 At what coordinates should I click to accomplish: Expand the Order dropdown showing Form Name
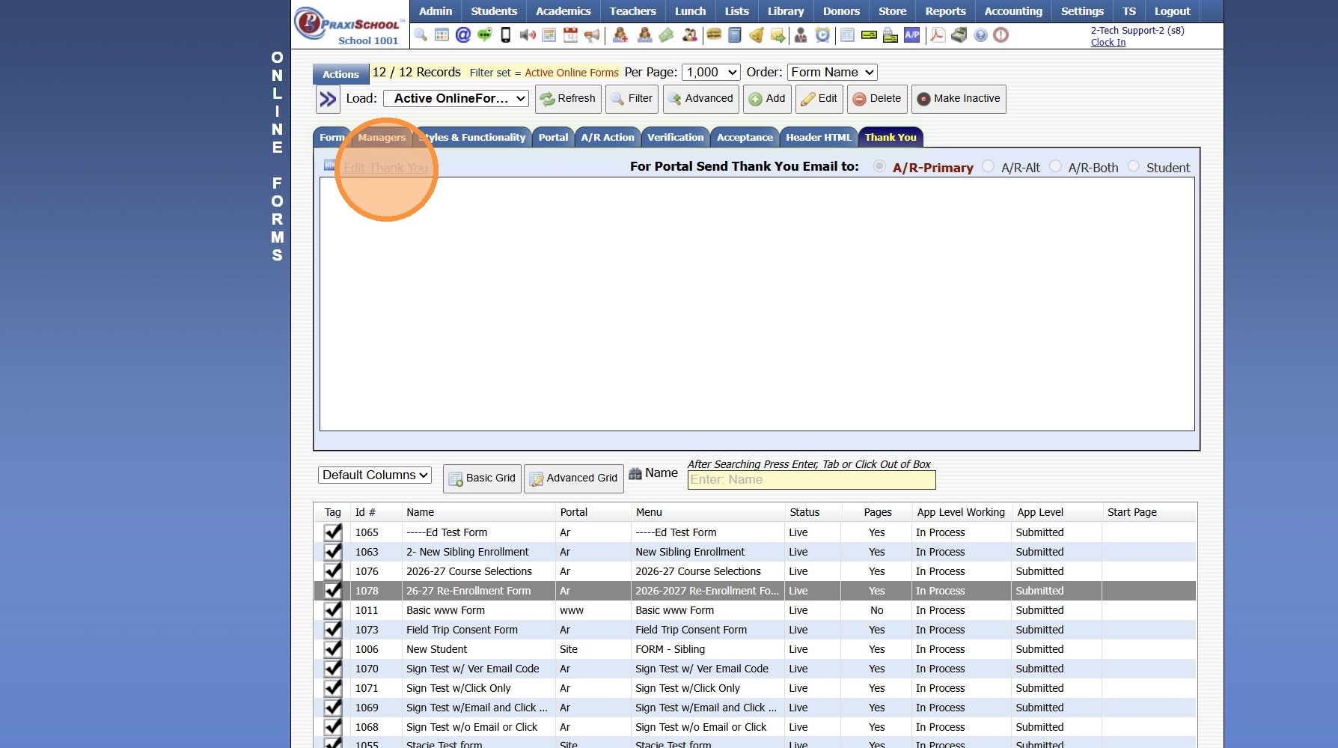coord(832,73)
